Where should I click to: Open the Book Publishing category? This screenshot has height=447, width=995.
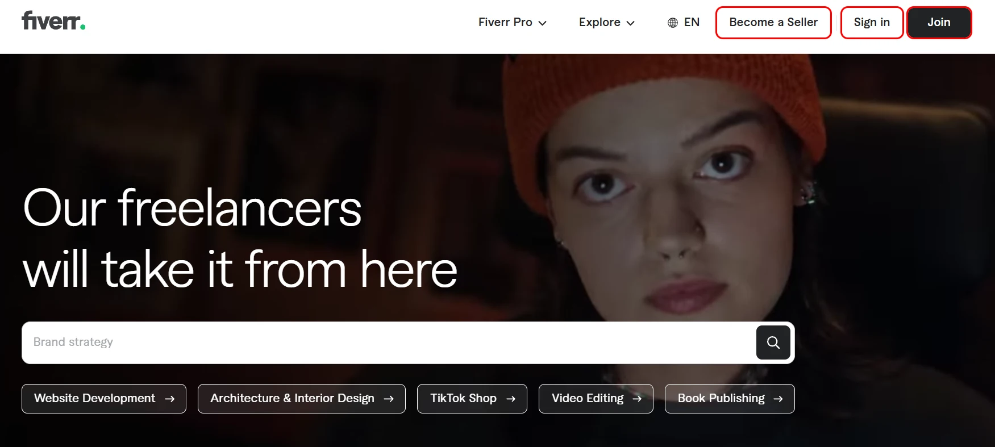(x=730, y=399)
